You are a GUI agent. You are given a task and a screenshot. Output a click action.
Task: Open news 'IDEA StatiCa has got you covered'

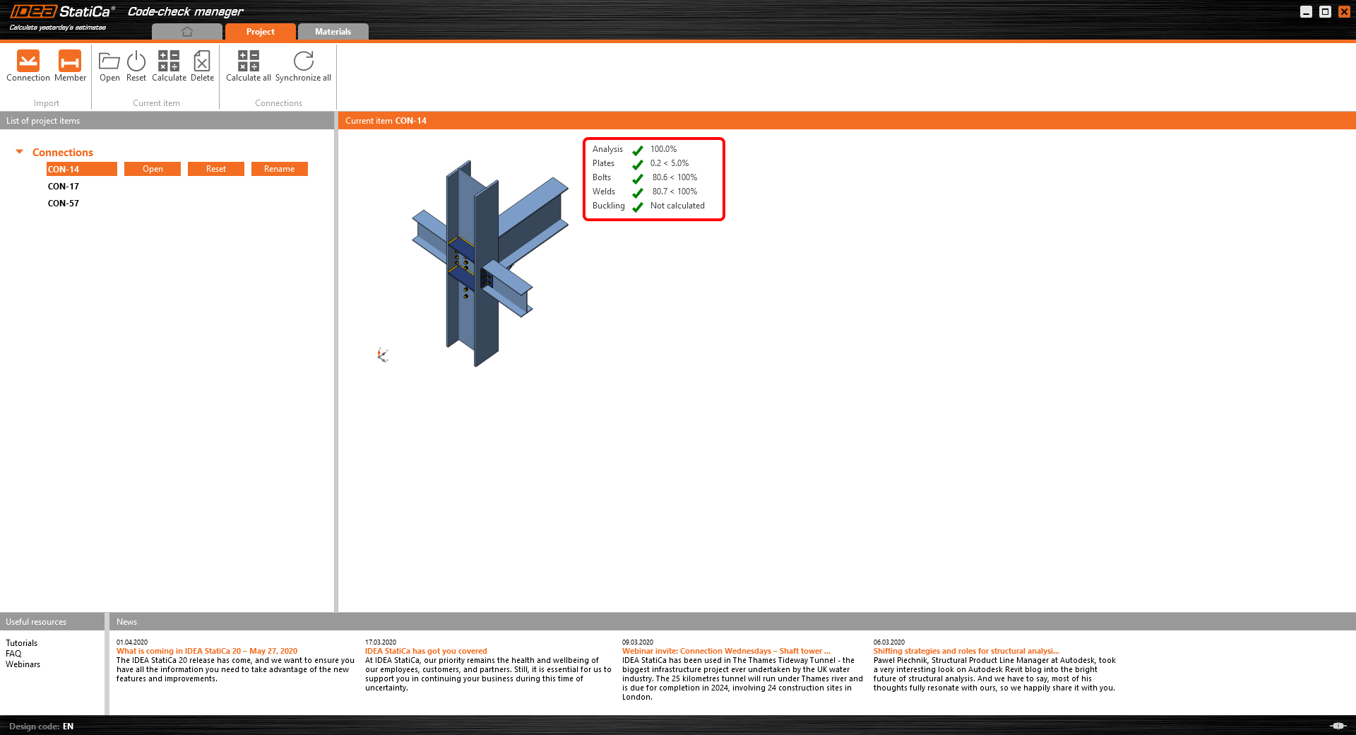(x=426, y=652)
